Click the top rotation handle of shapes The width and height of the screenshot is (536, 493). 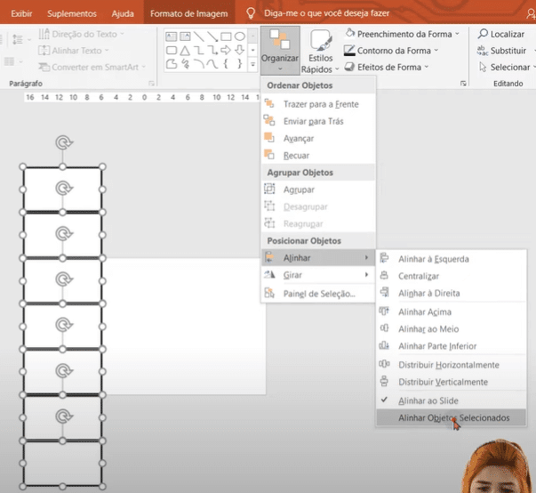64,142
